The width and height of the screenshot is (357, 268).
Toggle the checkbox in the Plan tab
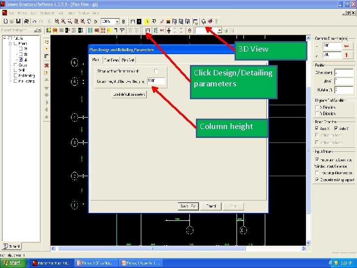coord(156,71)
